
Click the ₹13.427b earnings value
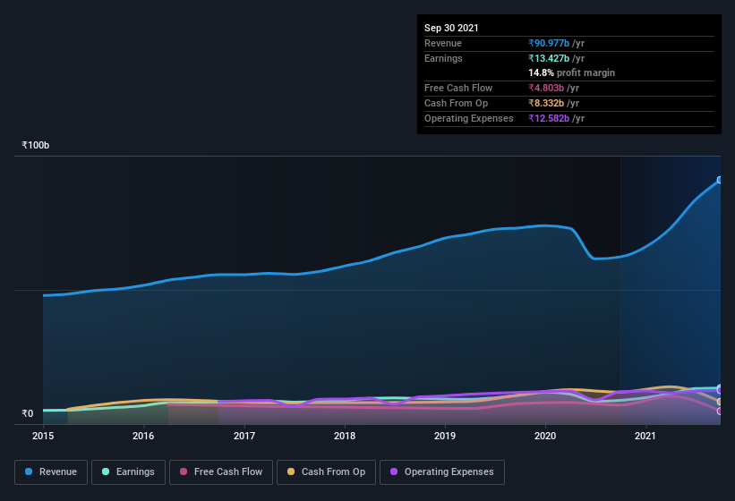pyautogui.click(x=549, y=58)
